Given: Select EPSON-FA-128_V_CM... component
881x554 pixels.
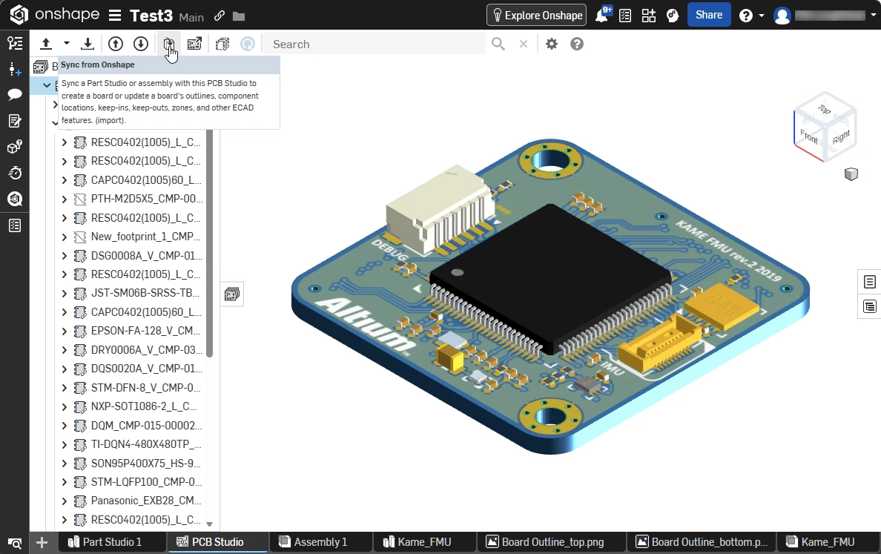Looking at the screenshot, I should click(145, 331).
